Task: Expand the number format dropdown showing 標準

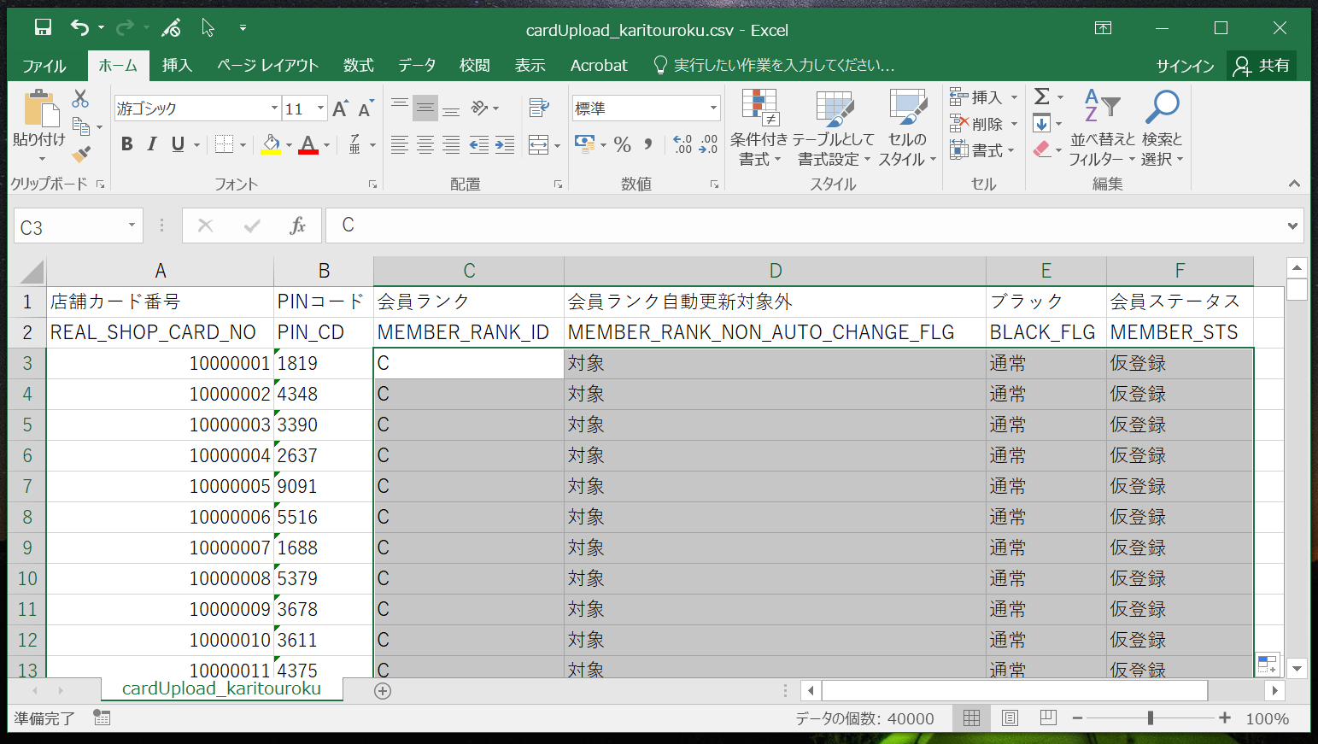Action: tap(713, 108)
